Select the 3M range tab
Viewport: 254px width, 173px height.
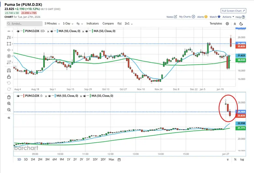pos(47,159)
